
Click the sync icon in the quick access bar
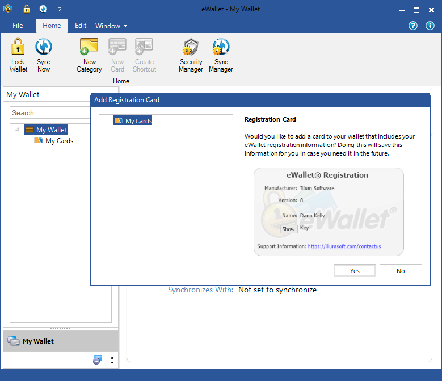click(43, 9)
